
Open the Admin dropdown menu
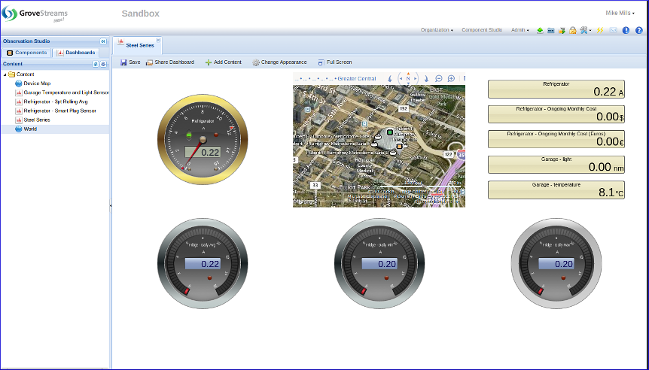[520, 30]
